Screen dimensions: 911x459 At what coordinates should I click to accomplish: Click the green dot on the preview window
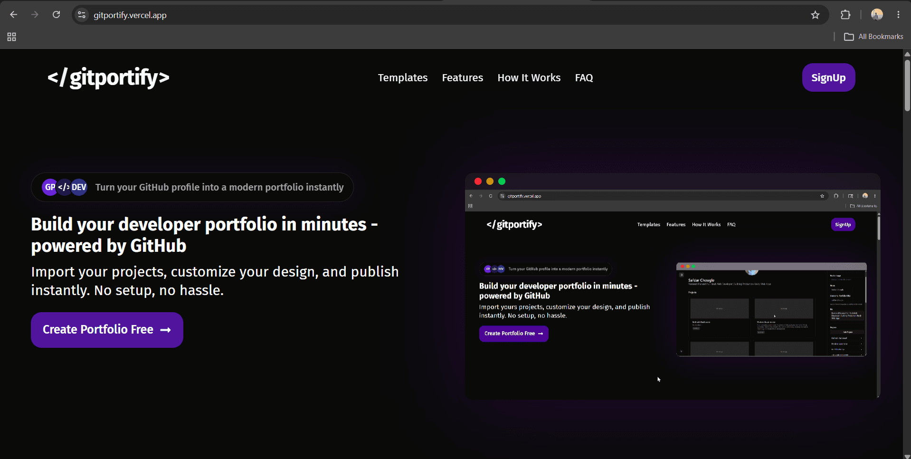tap(502, 181)
